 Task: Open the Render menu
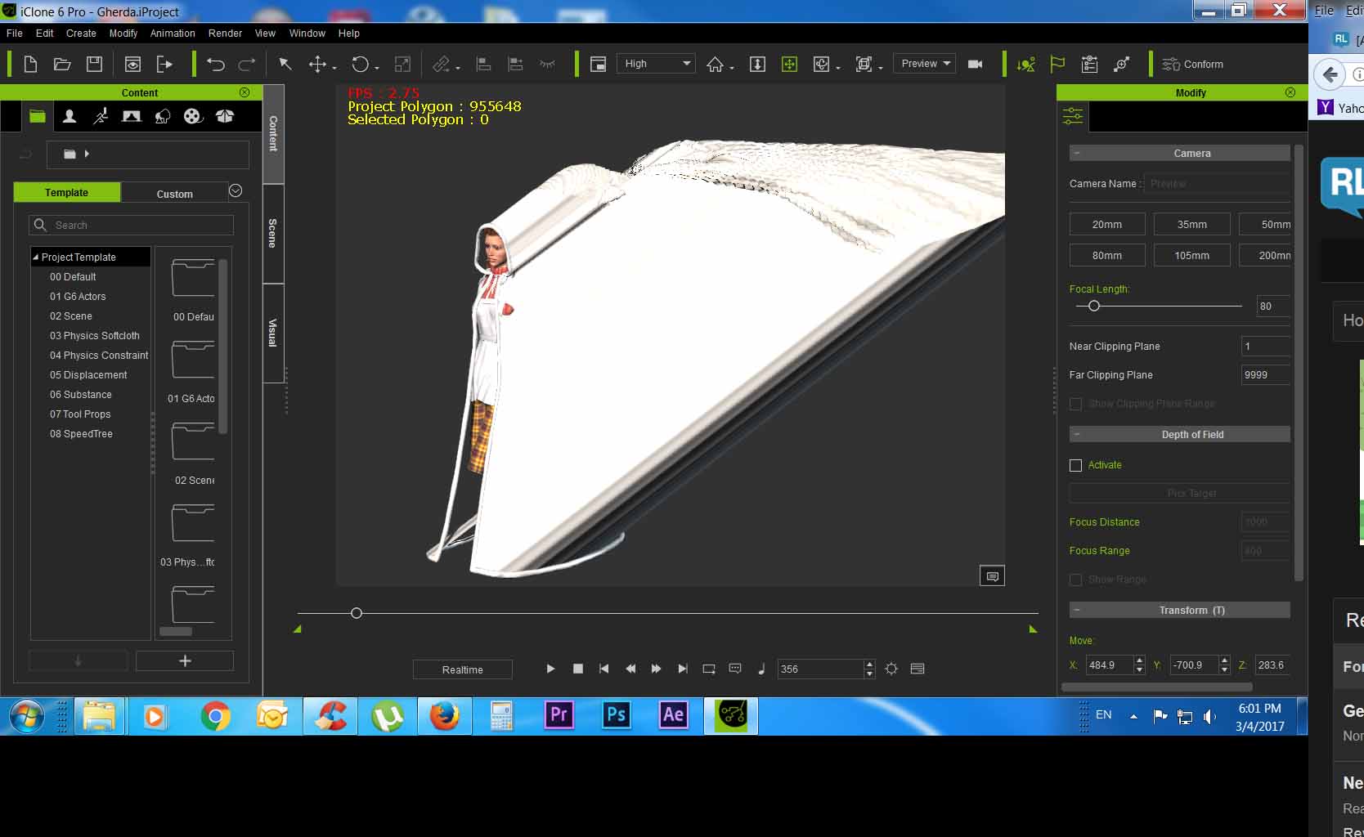coord(225,34)
